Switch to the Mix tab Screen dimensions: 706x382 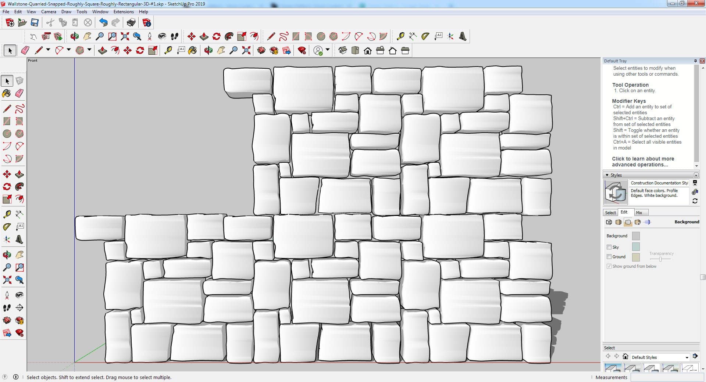639,213
